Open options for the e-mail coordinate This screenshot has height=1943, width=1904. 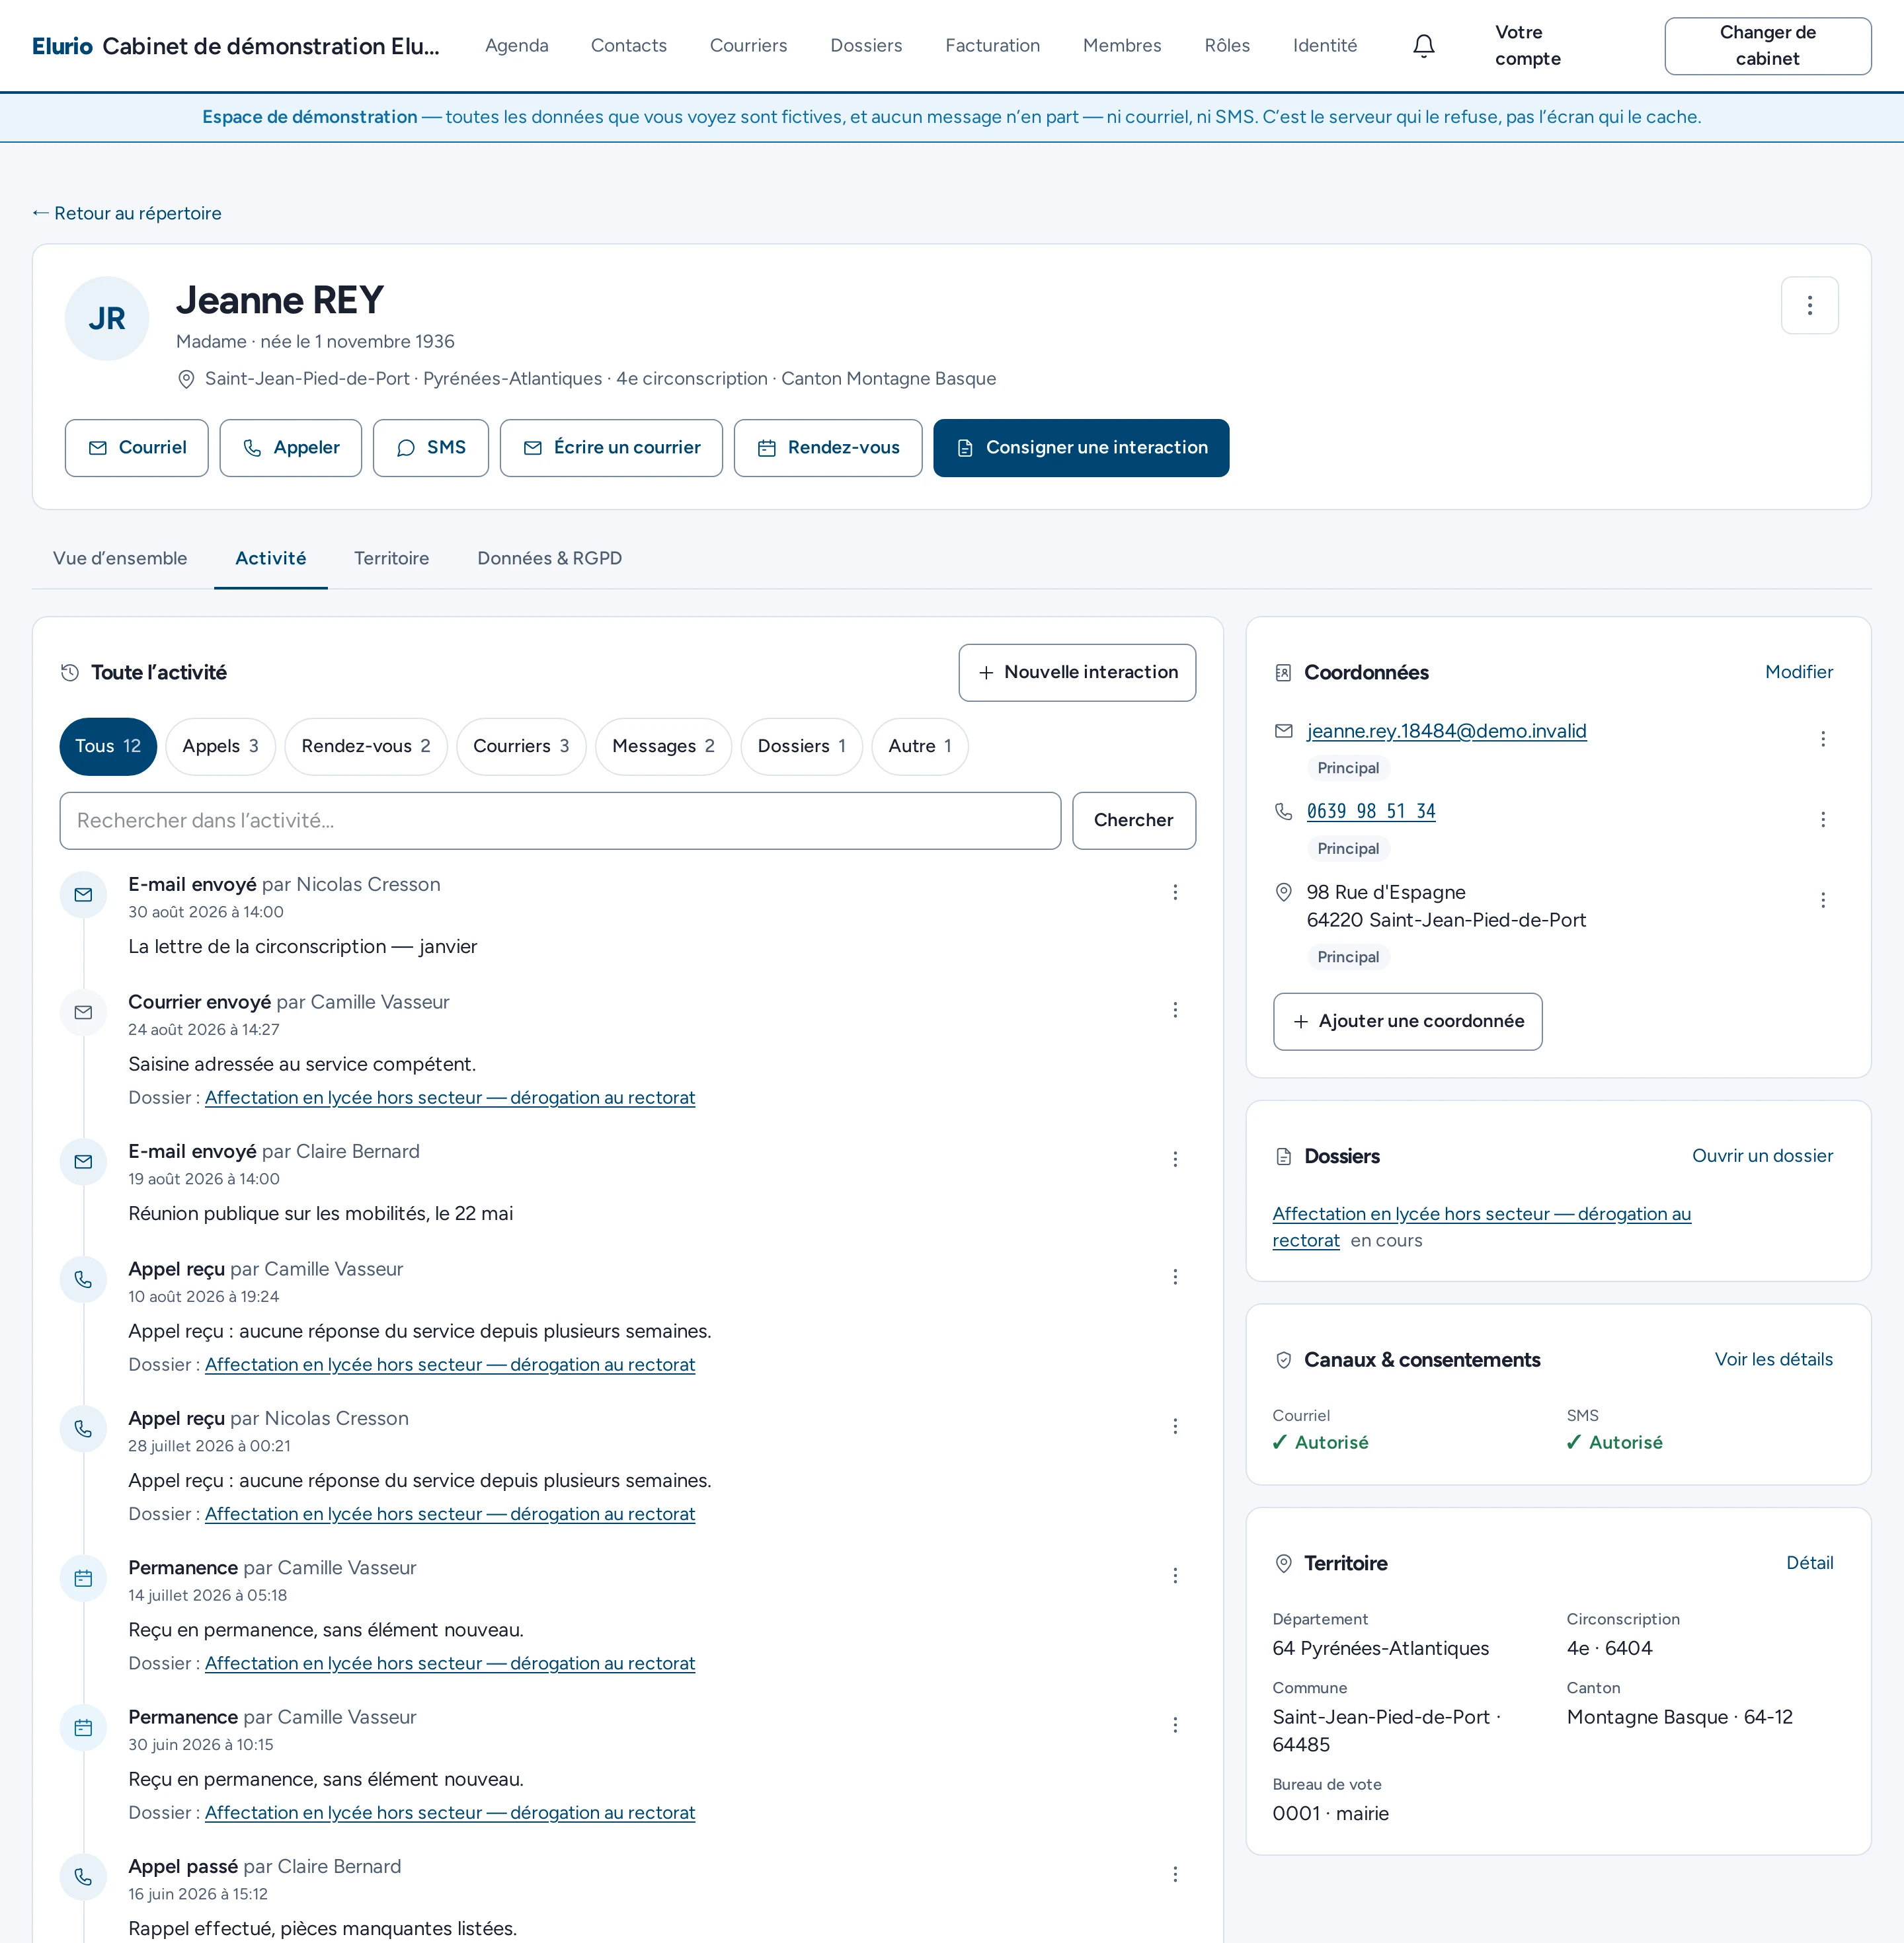(1822, 739)
